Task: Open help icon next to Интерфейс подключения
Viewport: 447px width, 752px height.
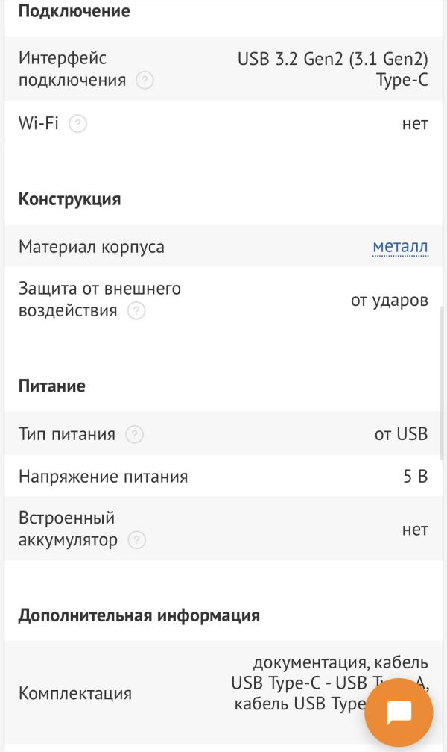Action: coord(145,80)
